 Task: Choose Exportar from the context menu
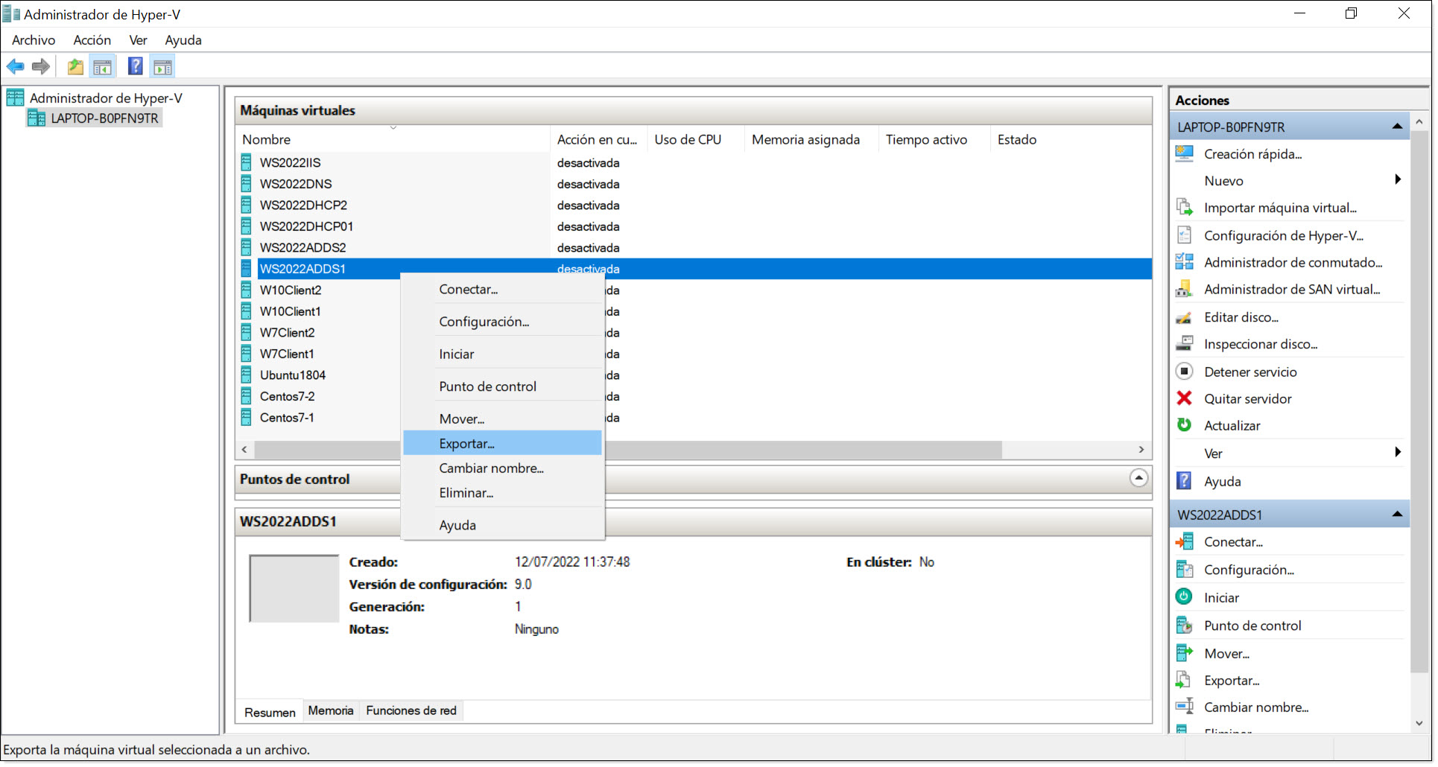point(466,443)
